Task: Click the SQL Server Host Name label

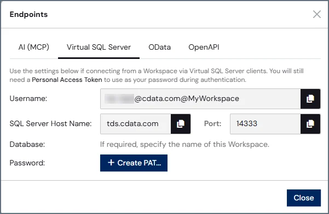Action: 50,123
